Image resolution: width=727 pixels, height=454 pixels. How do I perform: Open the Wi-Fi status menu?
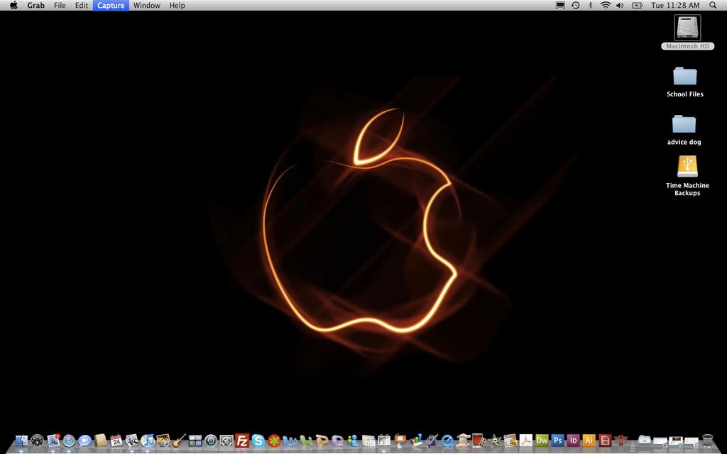[606, 5]
